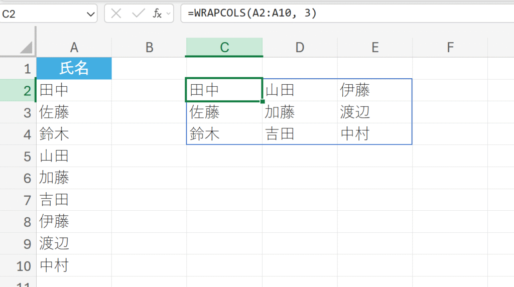Click cell A9 containing 渡辺

pos(74,243)
